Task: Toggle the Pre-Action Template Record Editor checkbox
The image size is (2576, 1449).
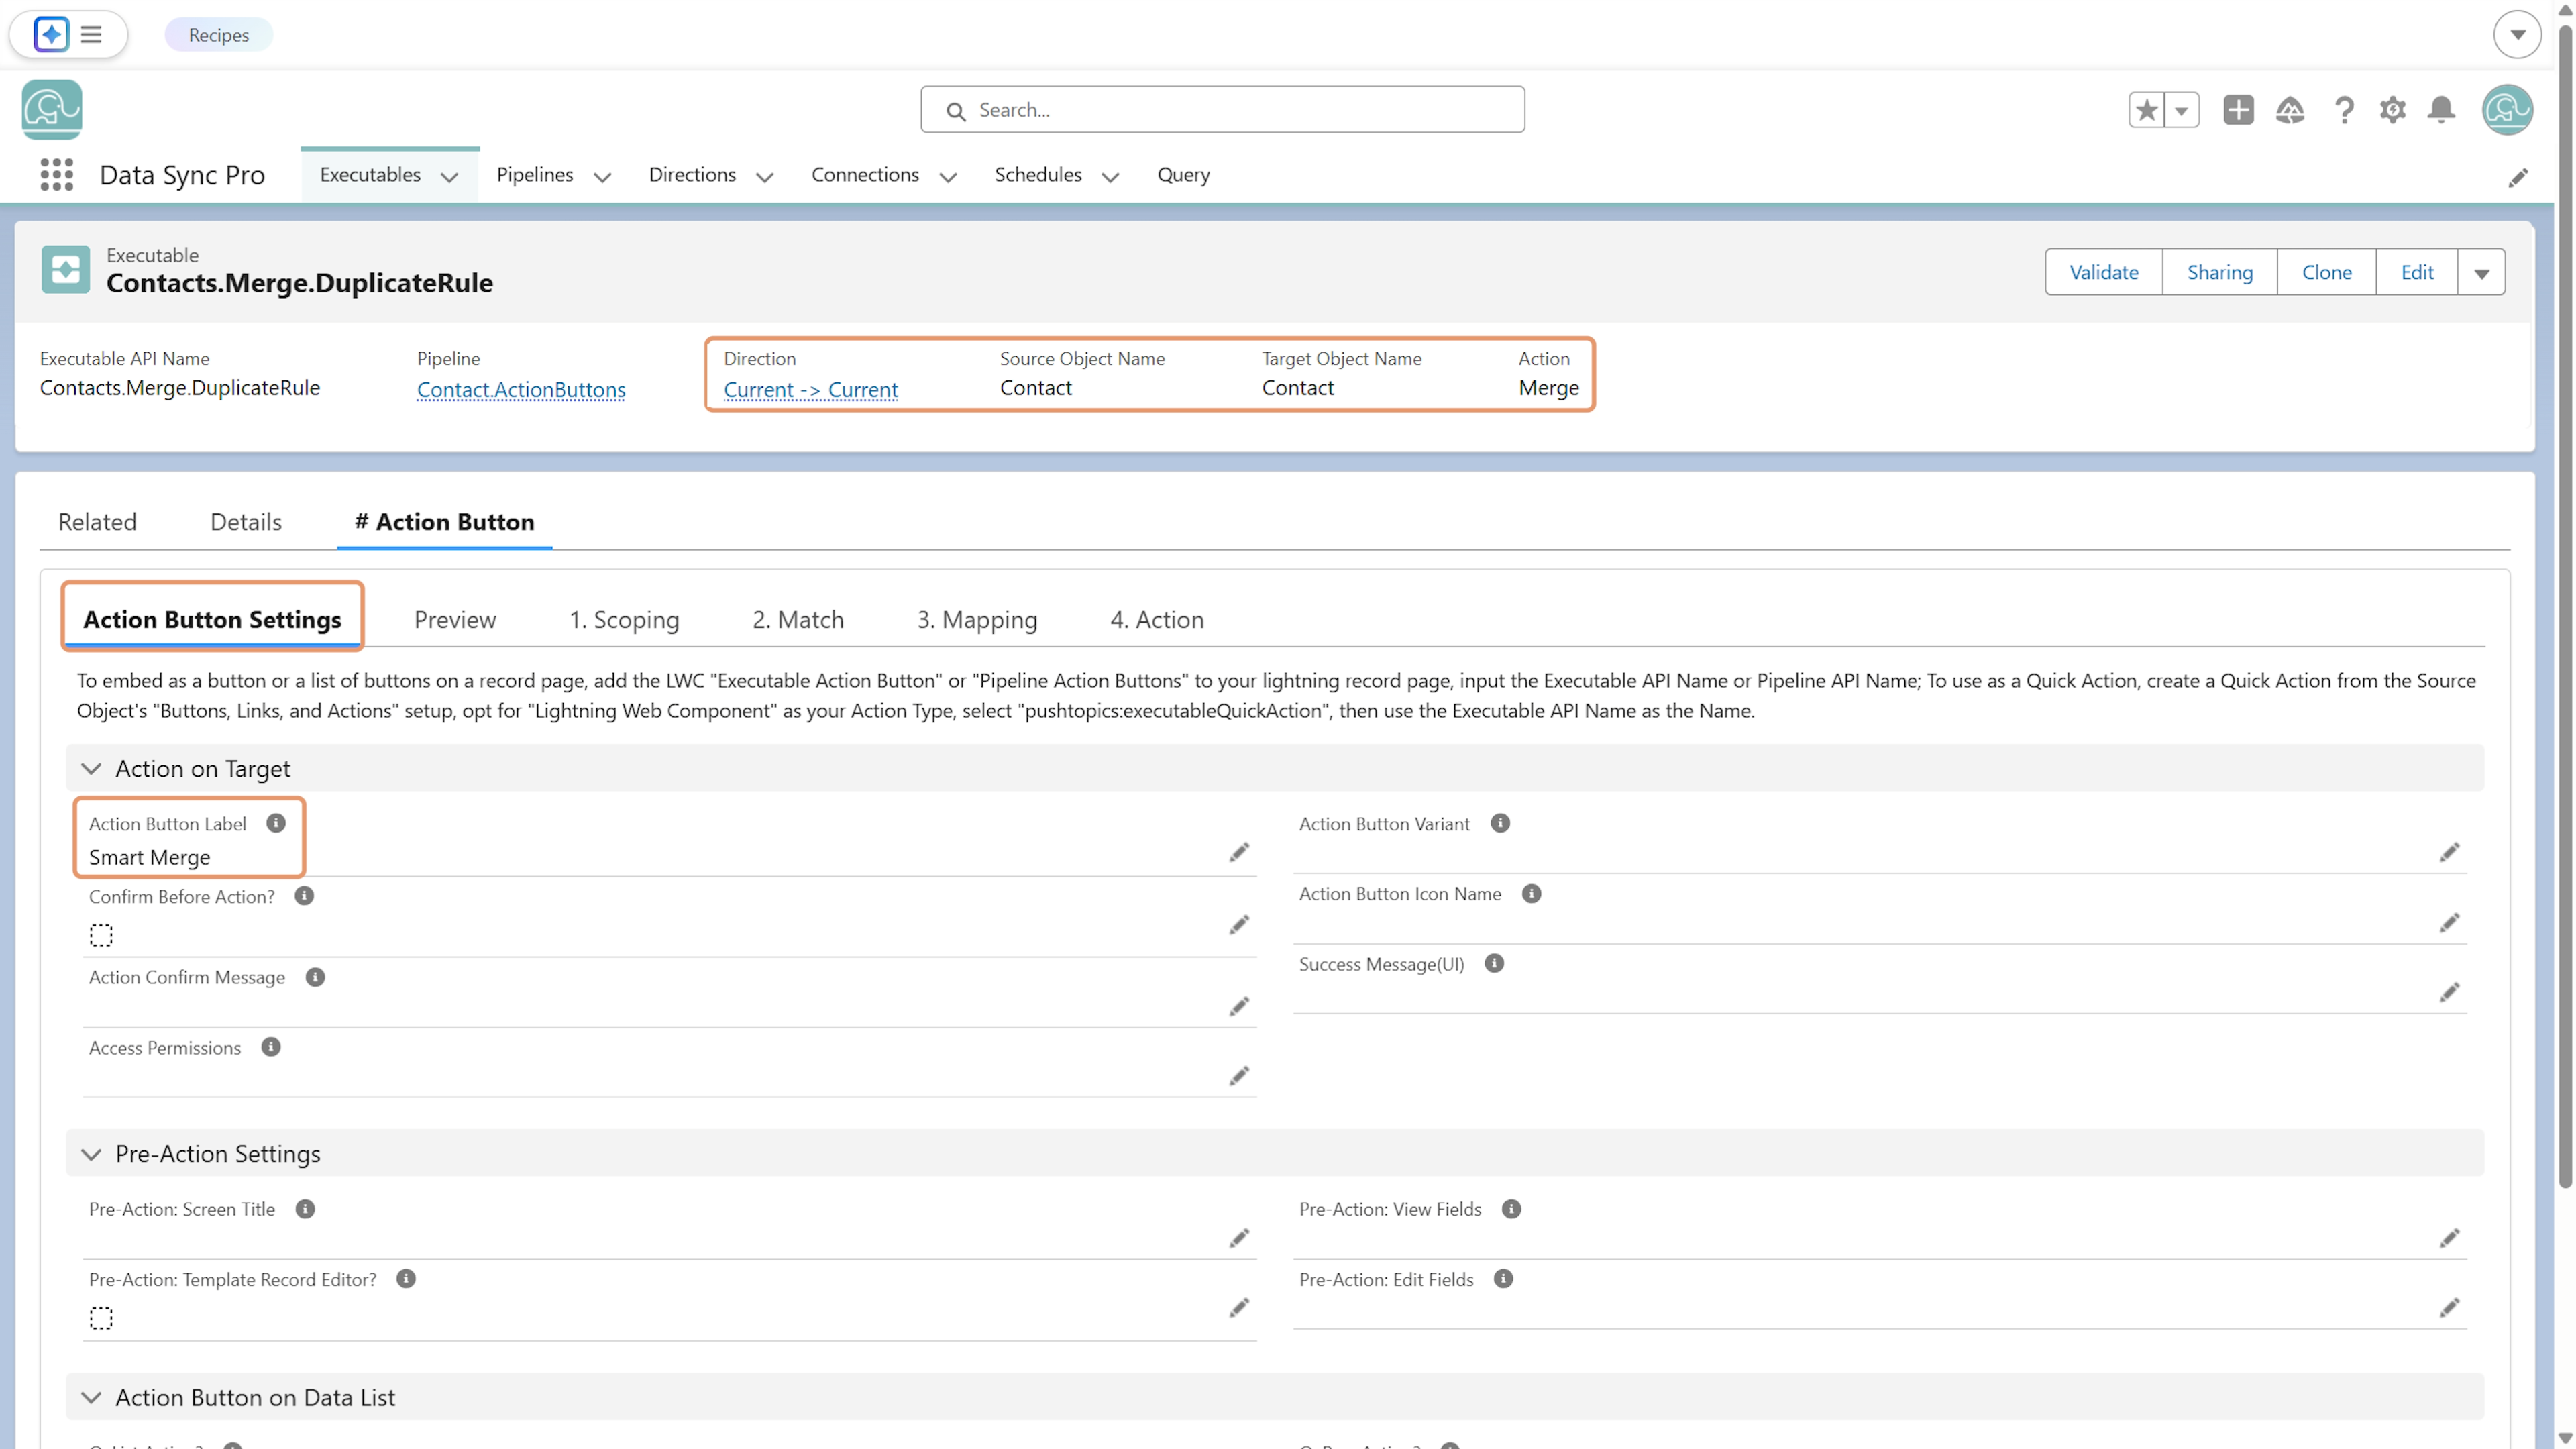Action: tap(101, 1318)
